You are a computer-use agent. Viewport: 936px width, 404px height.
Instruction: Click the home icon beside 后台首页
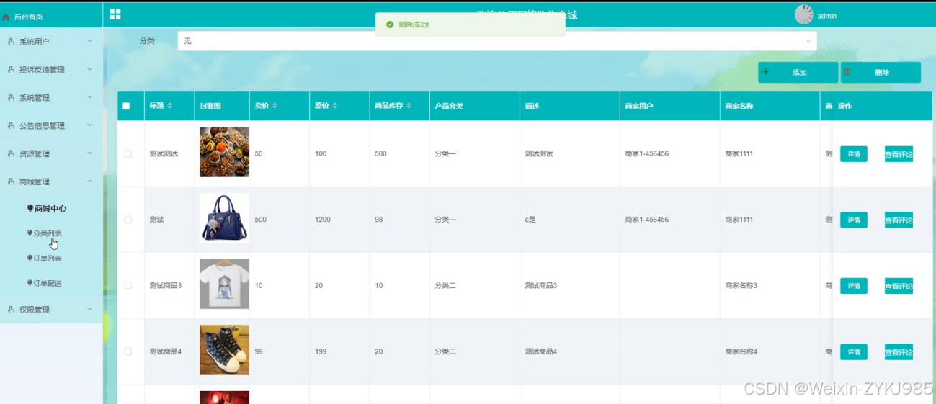coord(6,17)
